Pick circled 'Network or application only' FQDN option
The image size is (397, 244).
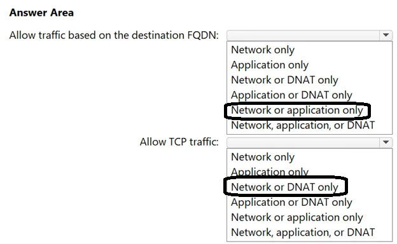[x=297, y=111]
